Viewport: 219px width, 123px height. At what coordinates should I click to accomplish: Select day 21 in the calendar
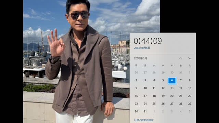(x=181, y=96)
